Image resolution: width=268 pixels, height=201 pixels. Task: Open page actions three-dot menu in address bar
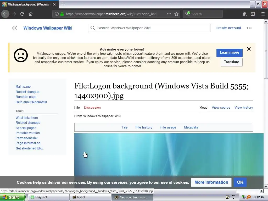[169, 14]
